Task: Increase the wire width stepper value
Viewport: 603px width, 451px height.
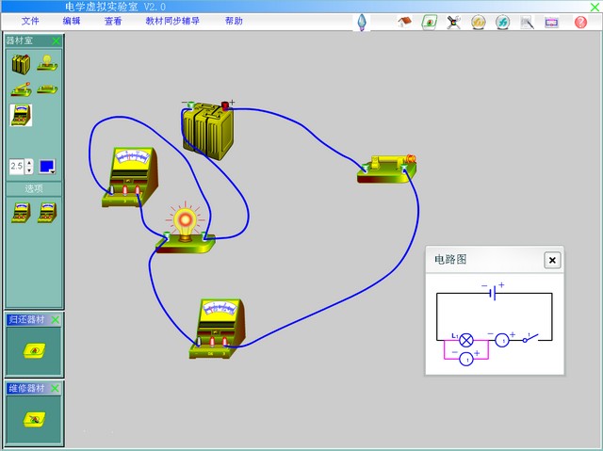Action: [29, 162]
